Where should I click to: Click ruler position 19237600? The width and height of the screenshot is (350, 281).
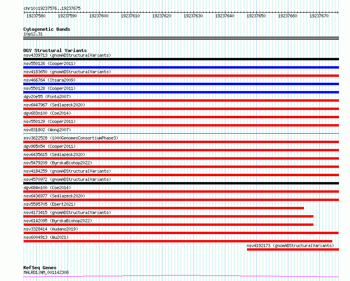pos(99,16)
